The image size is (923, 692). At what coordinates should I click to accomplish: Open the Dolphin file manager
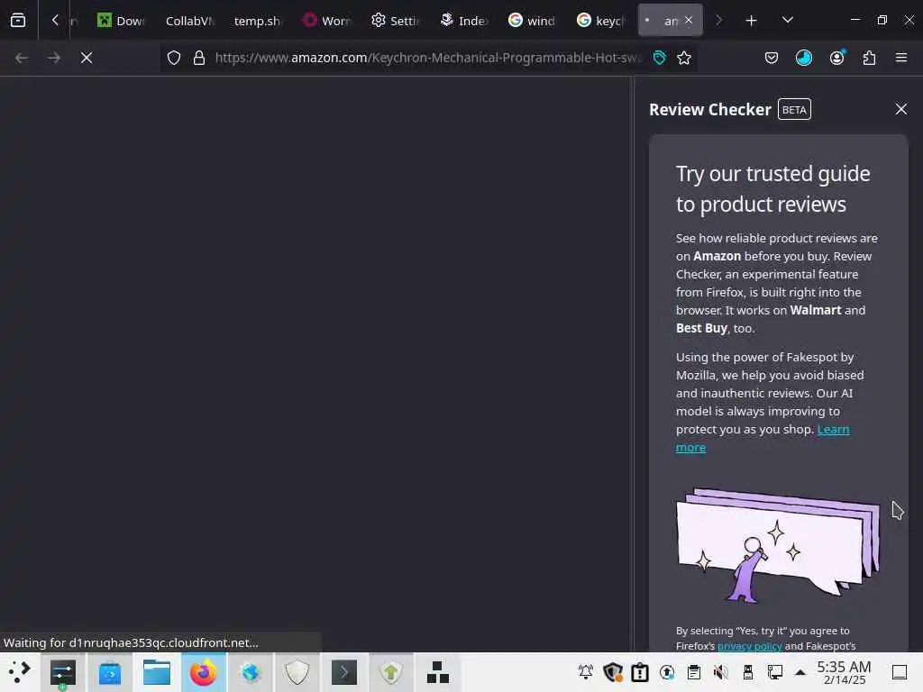(157, 672)
